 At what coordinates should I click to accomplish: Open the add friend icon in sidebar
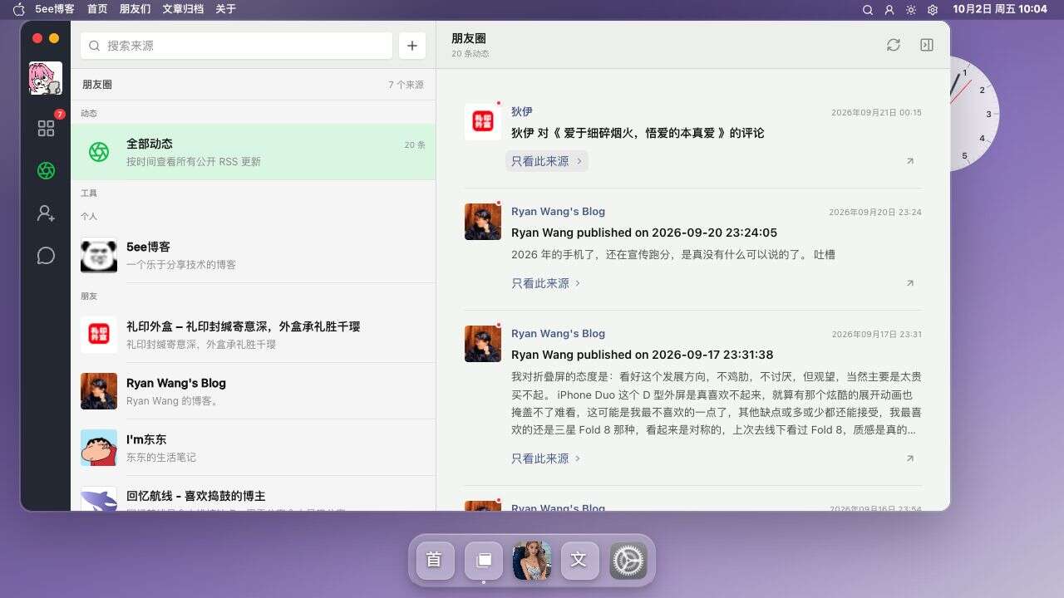46,213
